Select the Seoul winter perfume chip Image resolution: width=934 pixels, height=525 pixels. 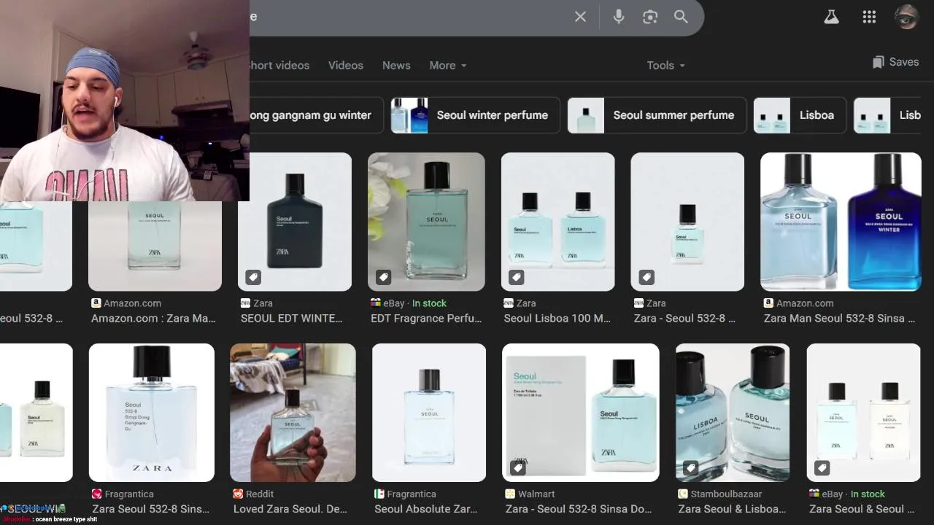[475, 115]
